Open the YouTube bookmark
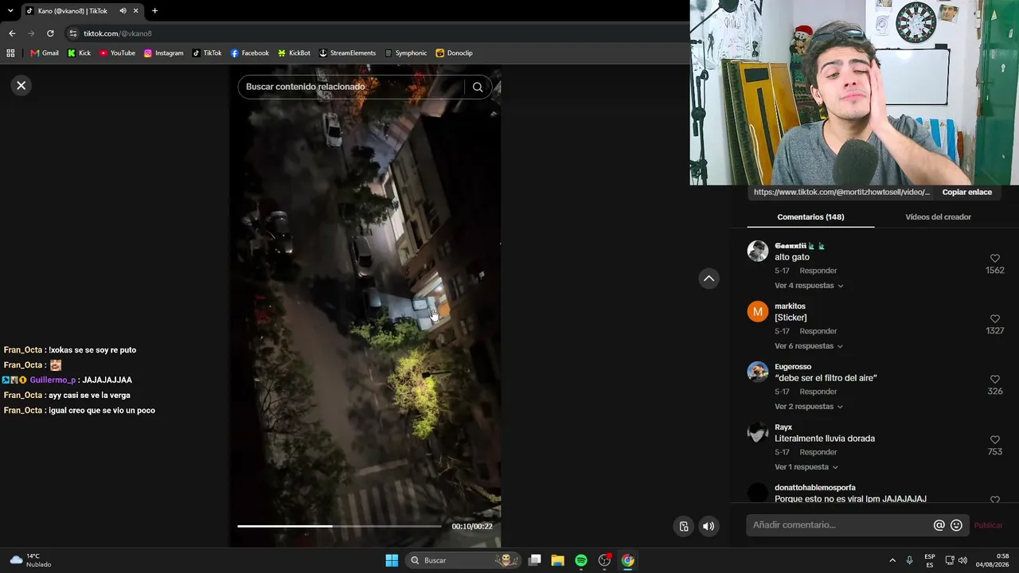The image size is (1019, 573). 117,53
